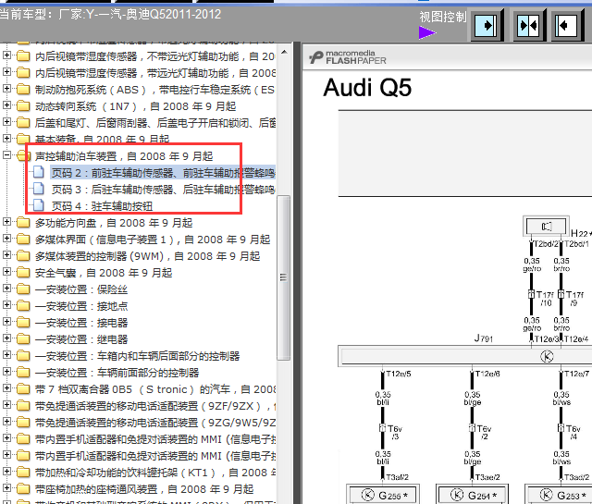Click the show-left-panel view control button
Viewport: 592px width, 504px height.
click(565, 25)
